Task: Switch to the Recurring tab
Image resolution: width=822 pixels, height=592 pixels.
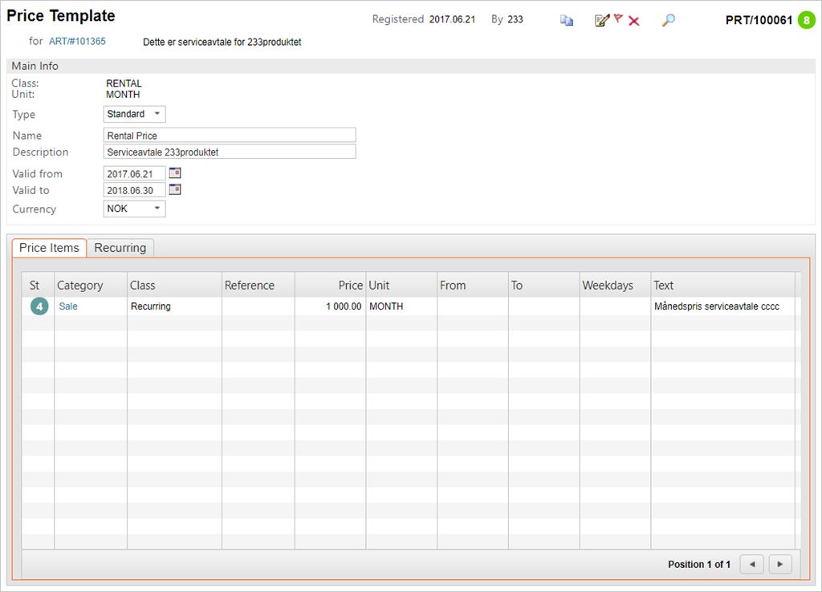Action: click(x=120, y=248)
